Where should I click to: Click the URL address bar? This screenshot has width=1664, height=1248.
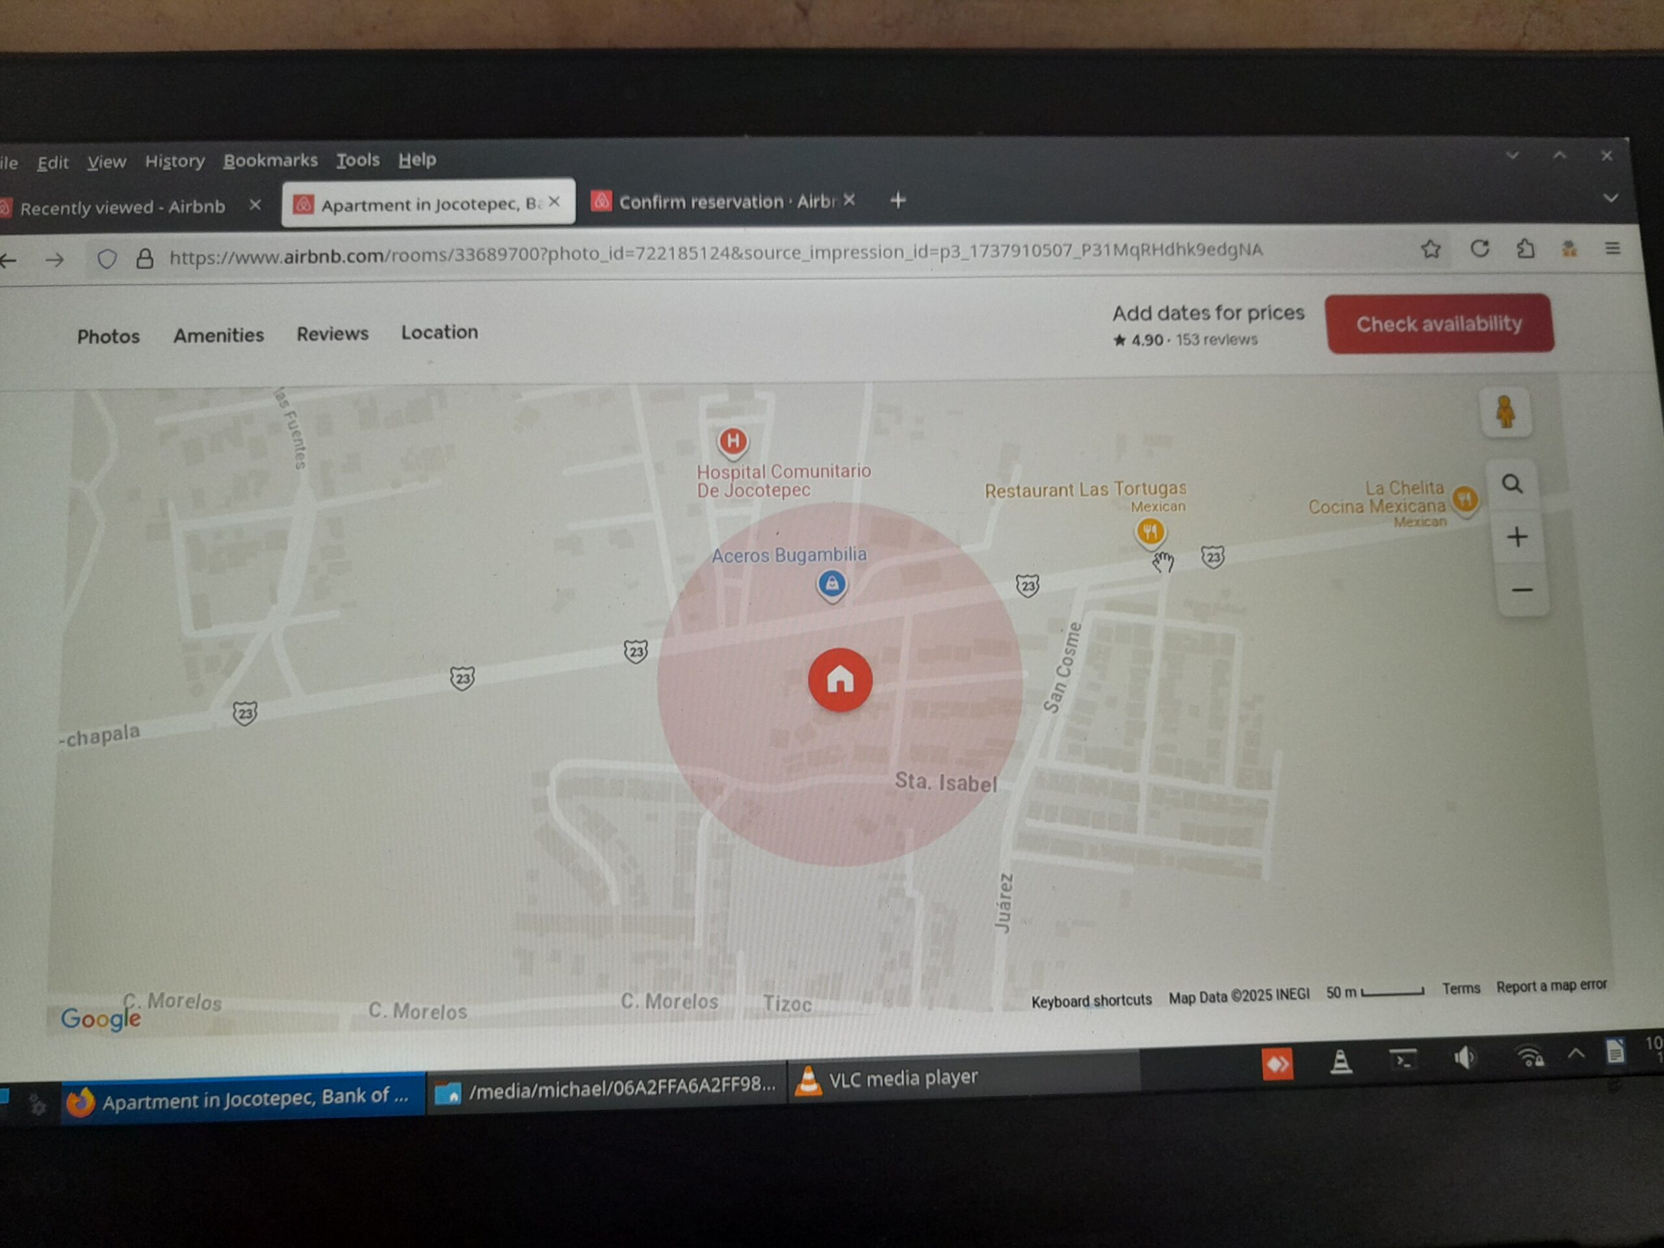tap(714, 253)
